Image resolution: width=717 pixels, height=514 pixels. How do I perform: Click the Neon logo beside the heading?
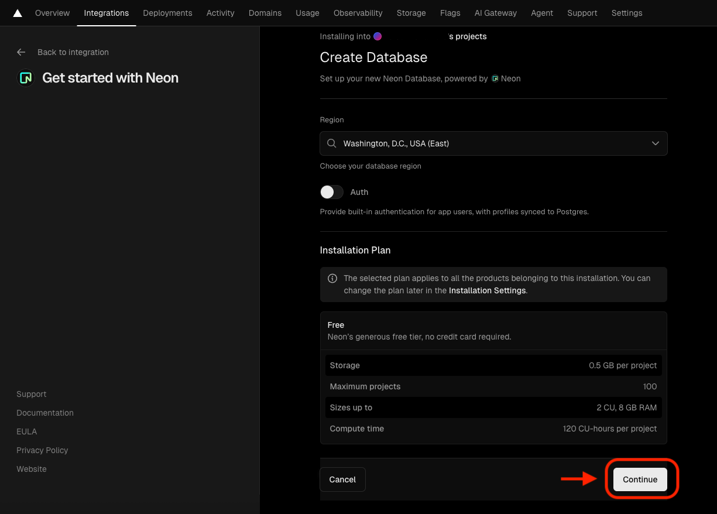tap(25, 77)
